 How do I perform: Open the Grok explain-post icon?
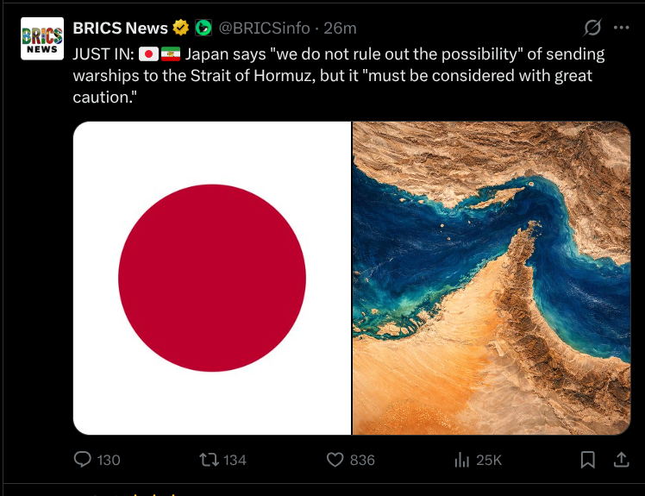pos(592,28)
